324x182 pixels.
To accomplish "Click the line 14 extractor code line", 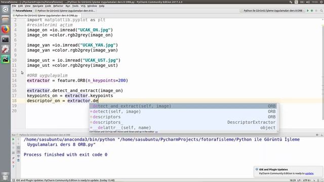I will (x=77, y=80).
